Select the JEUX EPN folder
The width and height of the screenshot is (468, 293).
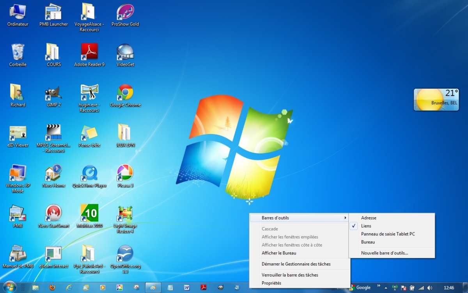click(125, 136)
